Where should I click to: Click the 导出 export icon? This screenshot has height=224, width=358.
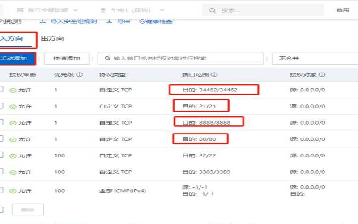109,21
